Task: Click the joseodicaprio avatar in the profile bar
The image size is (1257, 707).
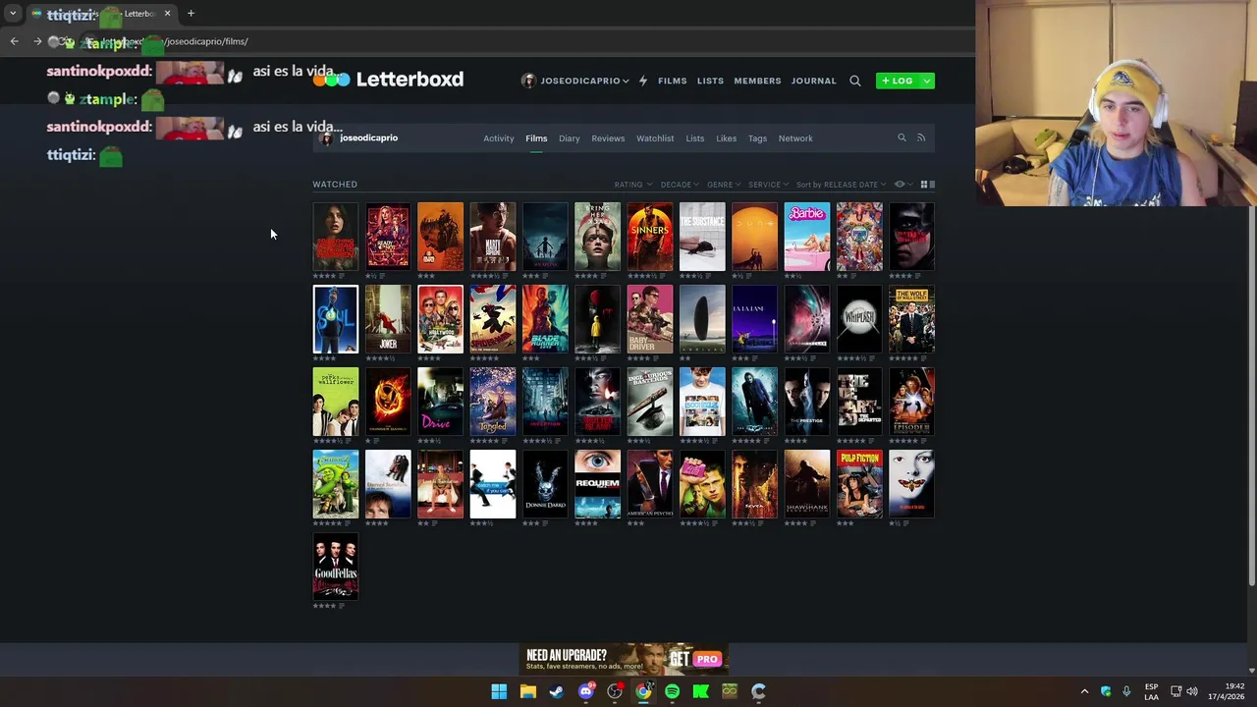Action: [x=326, y=138]
